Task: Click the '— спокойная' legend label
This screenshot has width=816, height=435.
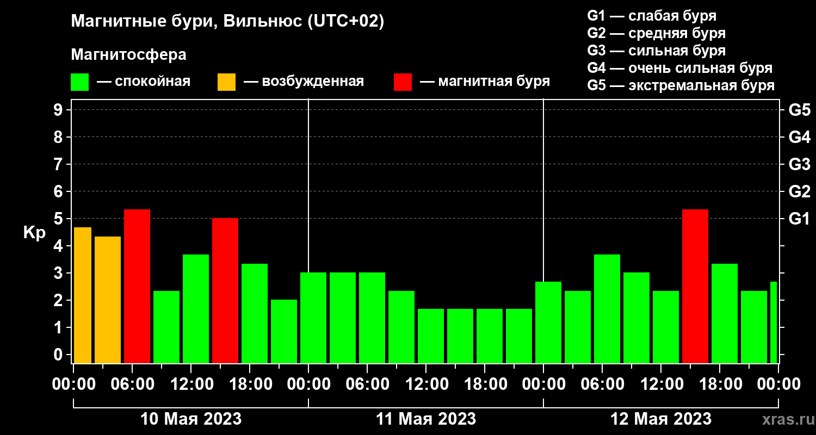Action: 144,82
